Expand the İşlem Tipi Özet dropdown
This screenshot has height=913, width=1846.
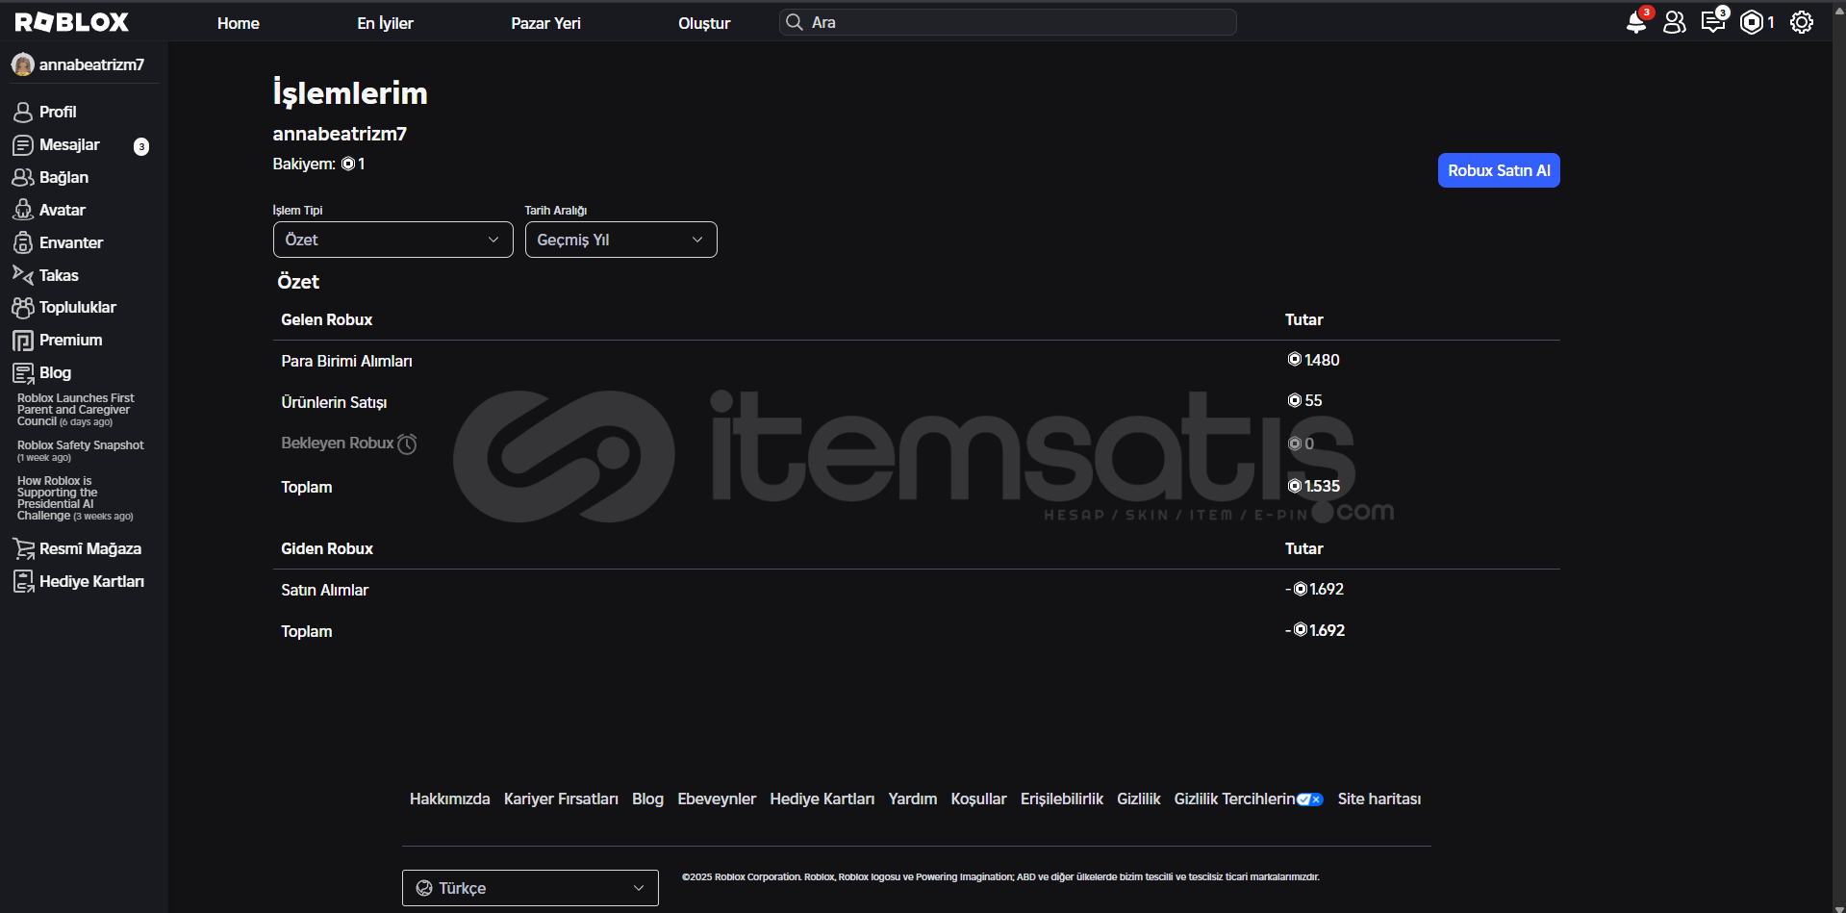[x=392, y=240]
